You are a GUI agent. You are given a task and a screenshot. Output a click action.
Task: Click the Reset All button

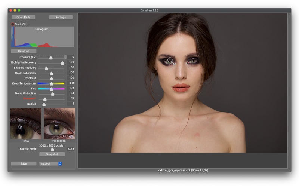tap(24, 51)
